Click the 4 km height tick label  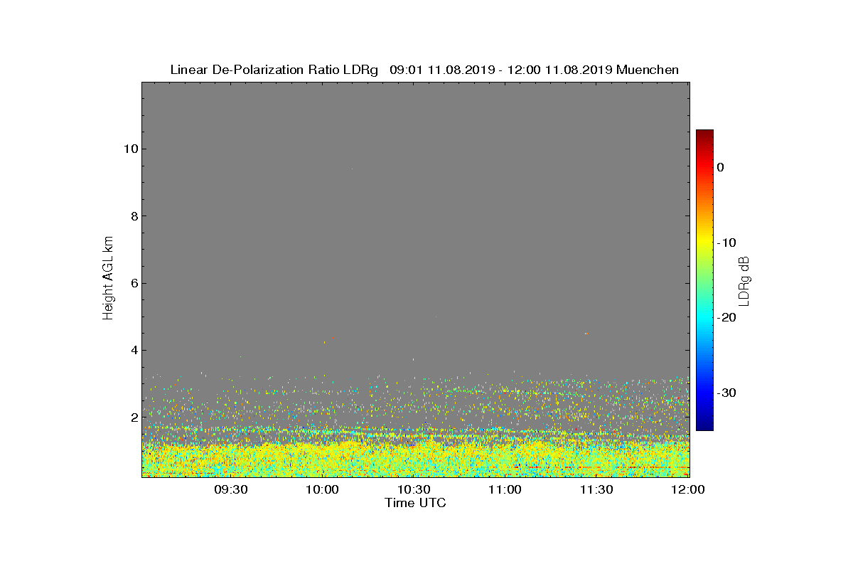click(x=134, y=350)
